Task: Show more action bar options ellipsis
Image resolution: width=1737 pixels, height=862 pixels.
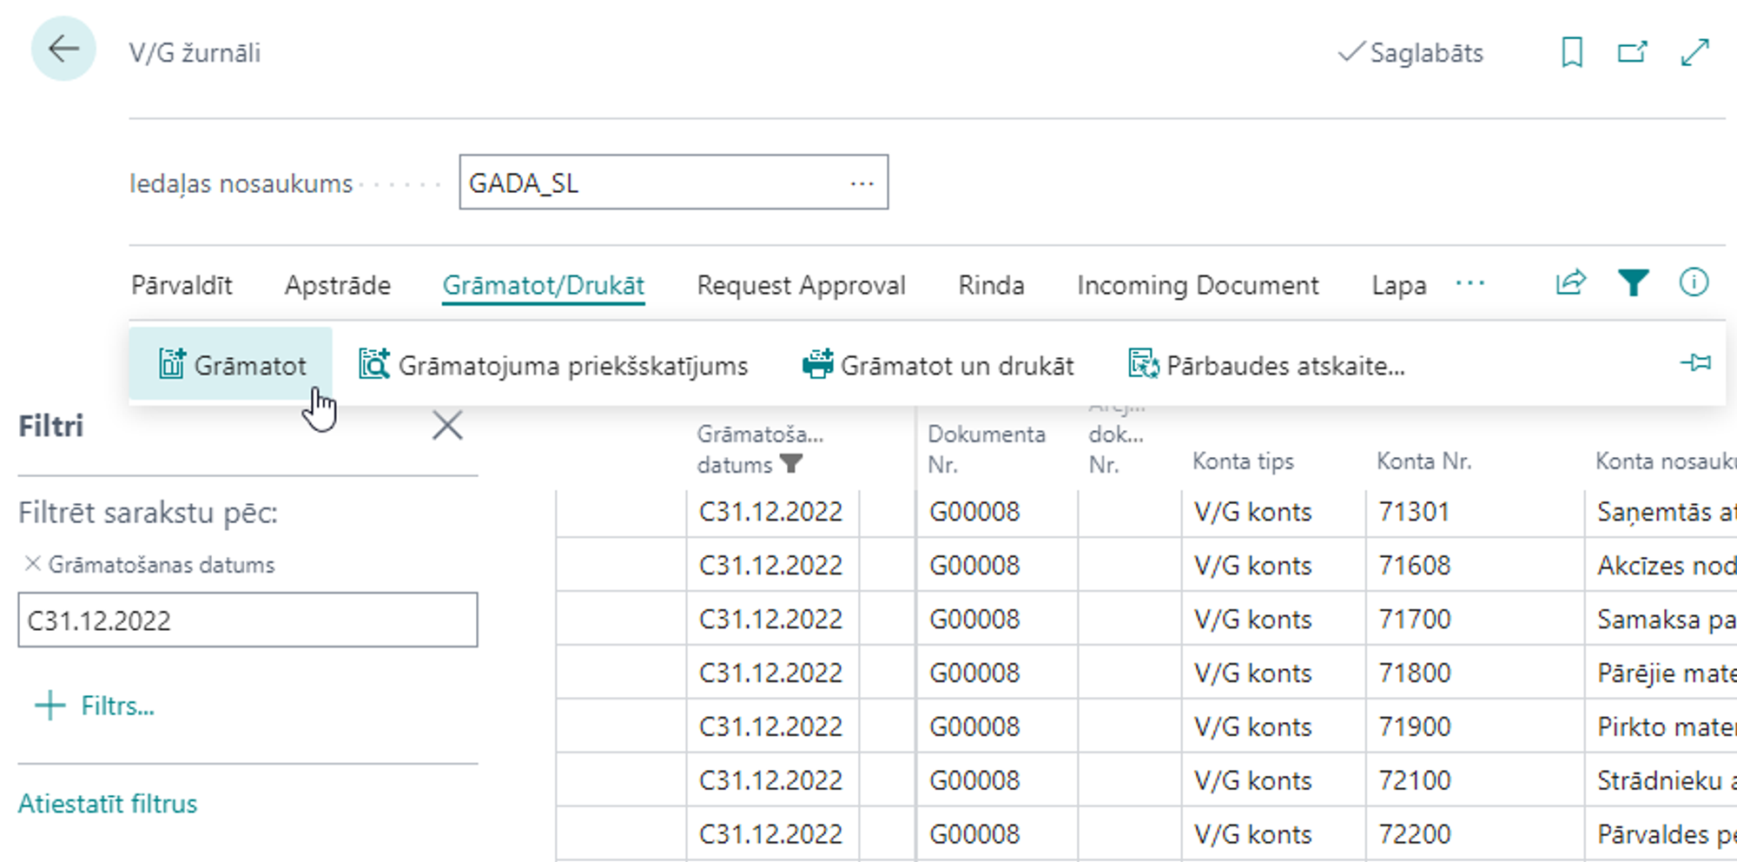Action: pos(1470,284)
